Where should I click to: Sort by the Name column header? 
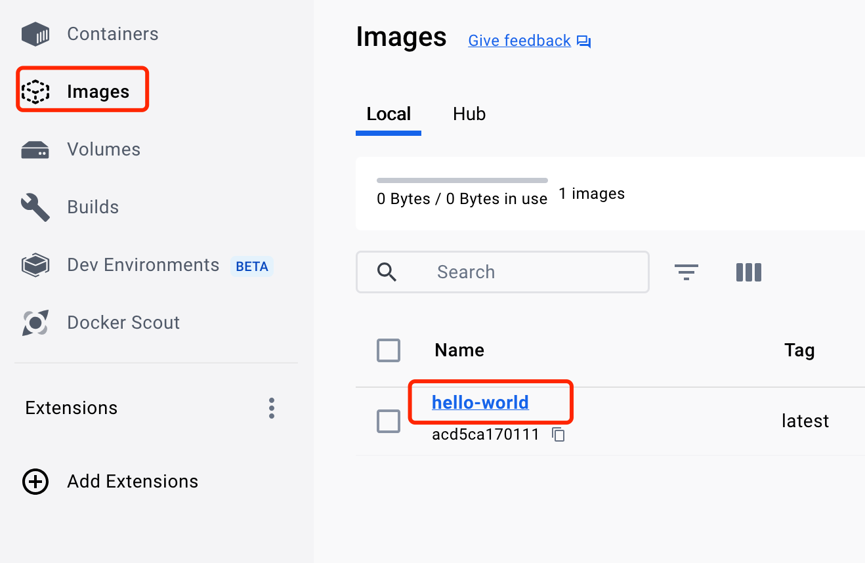click(459, 350)
